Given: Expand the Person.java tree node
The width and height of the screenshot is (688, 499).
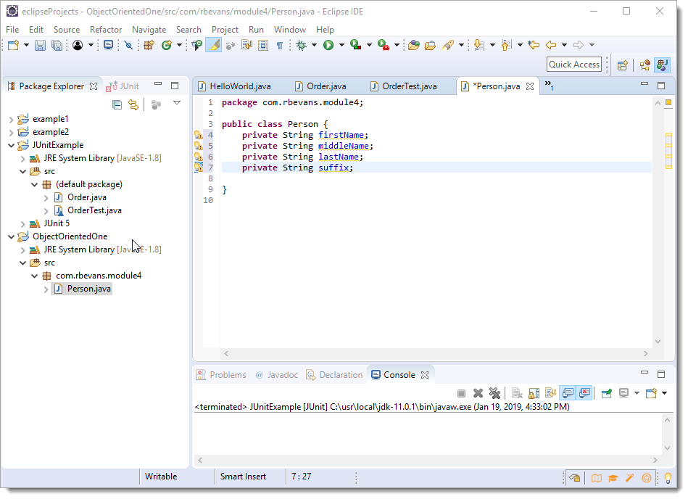Looking at the screenshot, I should coord(46,289).
